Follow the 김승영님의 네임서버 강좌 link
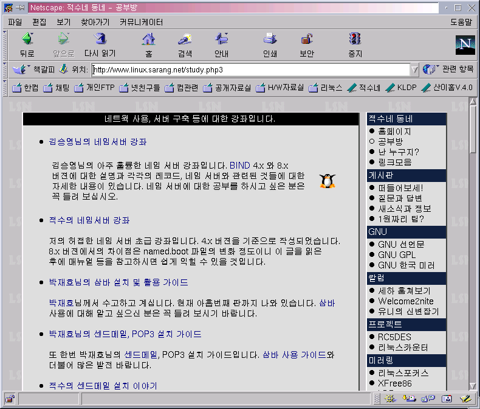This screenshot has height=409, width=480. coord(97,142)
